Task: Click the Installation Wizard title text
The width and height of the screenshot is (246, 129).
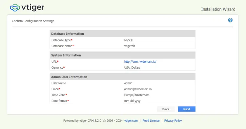Action: click(218, 9)
